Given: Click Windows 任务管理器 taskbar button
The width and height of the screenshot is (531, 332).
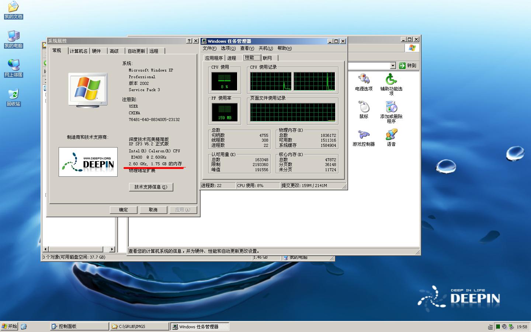Looking at the screenshot, I should (x=199, y=326).
